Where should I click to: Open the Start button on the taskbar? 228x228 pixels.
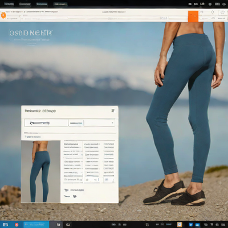click(x=6, y=225)
